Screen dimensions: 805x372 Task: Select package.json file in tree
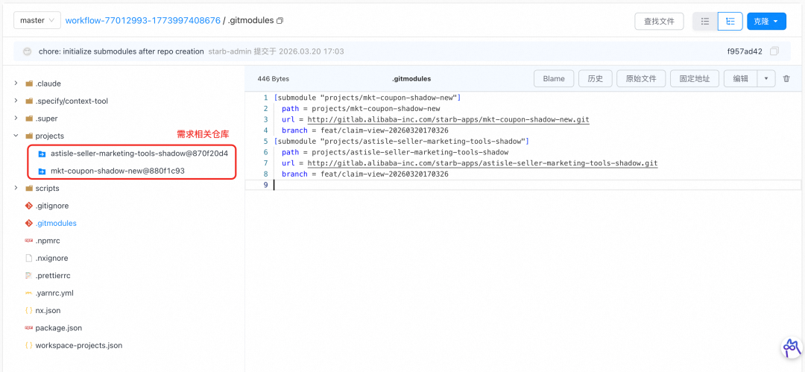(x=58, y=328)
